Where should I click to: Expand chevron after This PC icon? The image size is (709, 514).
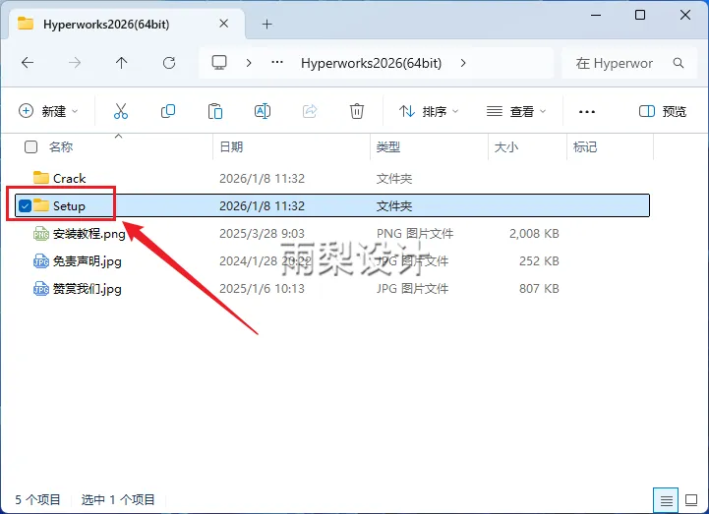[249, 63]
